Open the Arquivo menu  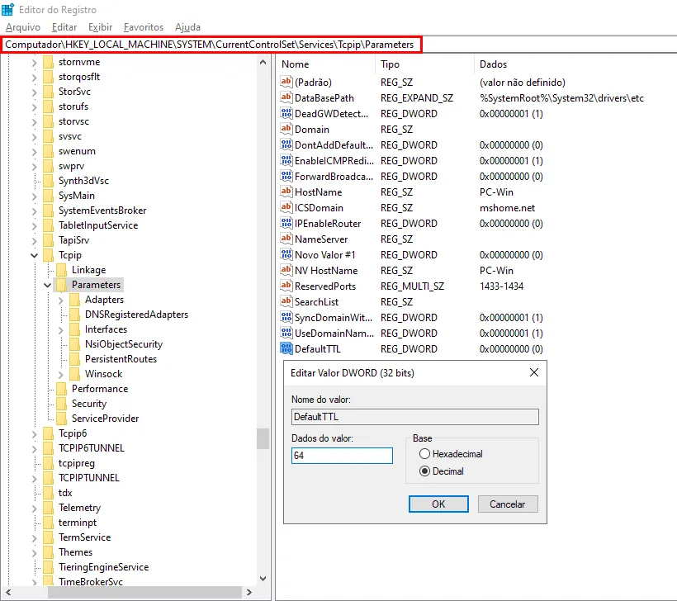click(23, 27)
